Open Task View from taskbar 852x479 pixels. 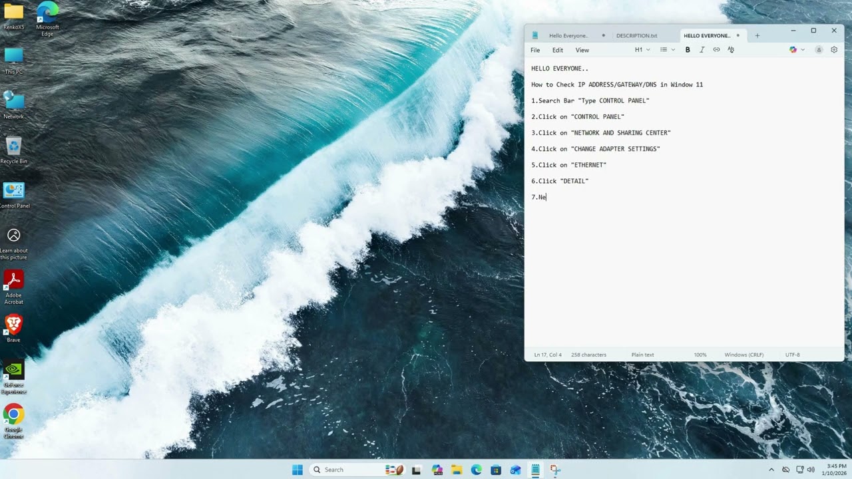click(x=416, y=470)
